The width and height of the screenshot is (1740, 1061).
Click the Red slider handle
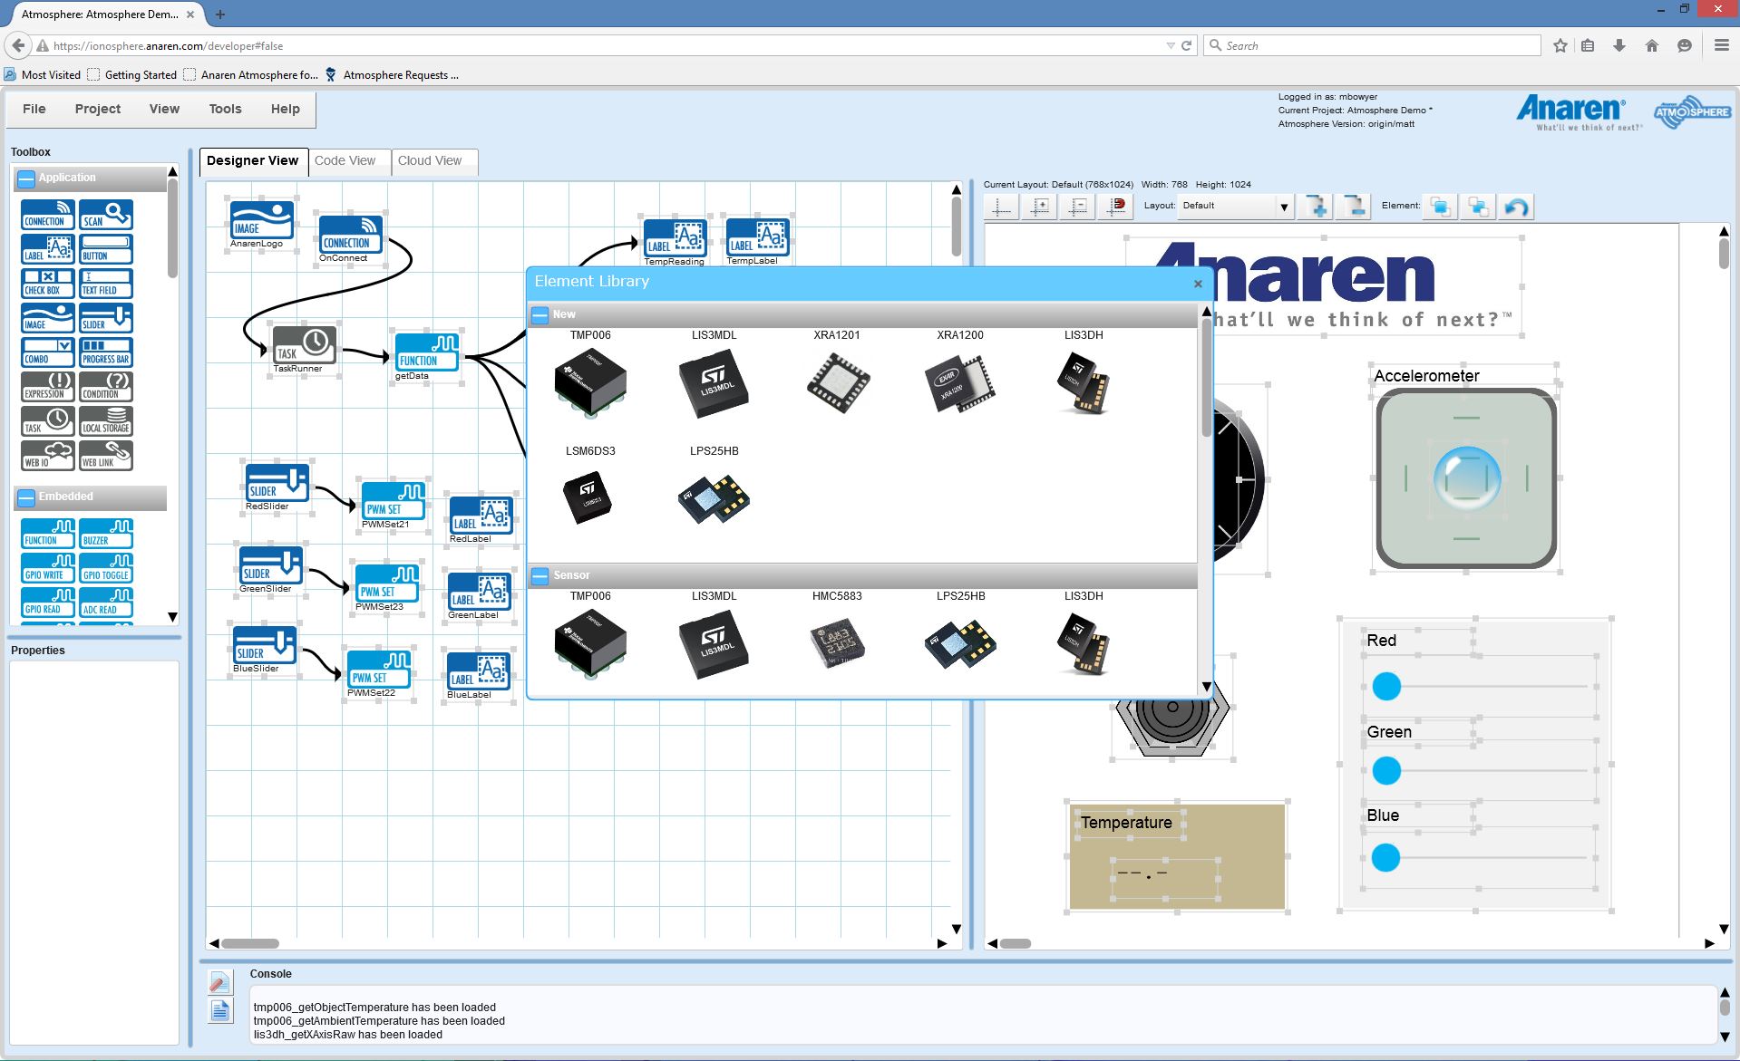(1386, 687)
